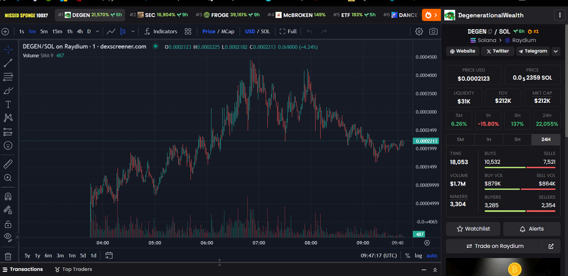Select the line chart style icon

click(111, 31)
